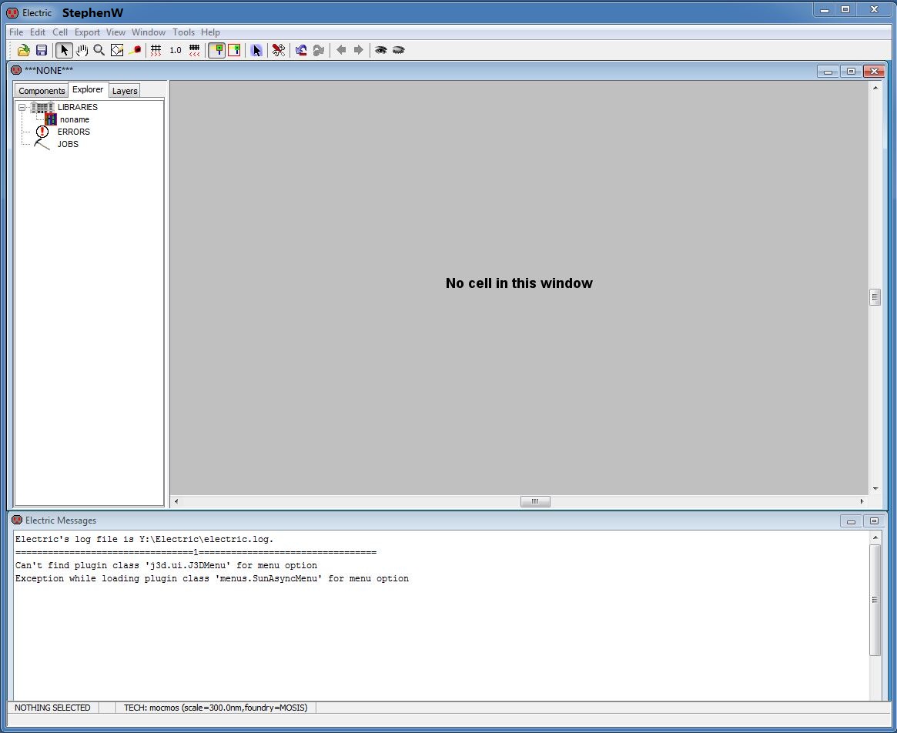Open the Window menu
897x733 pixels.
point(149,32)
